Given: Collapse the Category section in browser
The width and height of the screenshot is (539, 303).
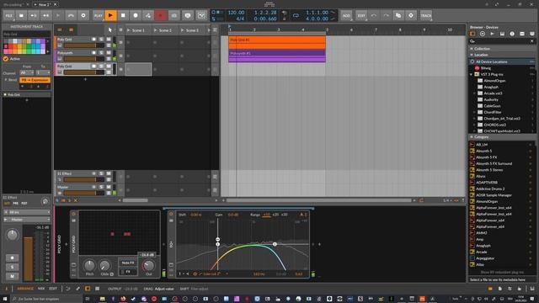Looking at the screenshot, I should 472,136.
